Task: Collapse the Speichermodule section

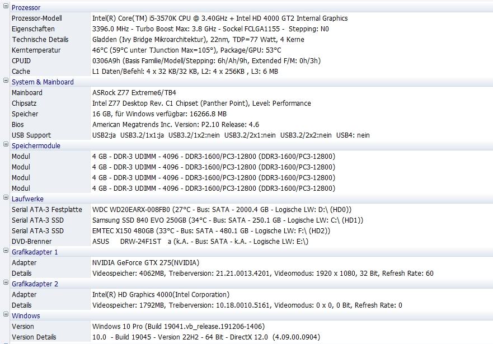Action: coord(6,144)
